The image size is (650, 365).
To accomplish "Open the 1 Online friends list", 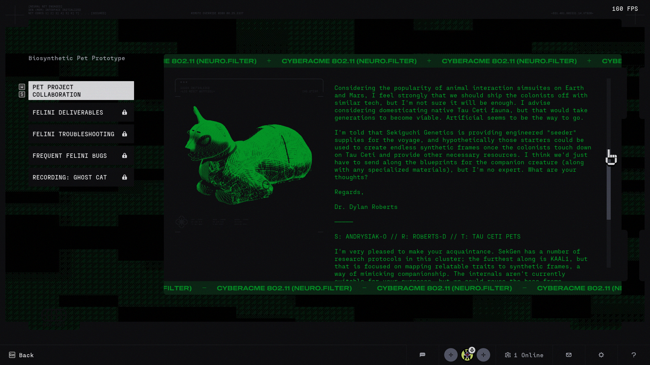I will [x=524, y=355].
